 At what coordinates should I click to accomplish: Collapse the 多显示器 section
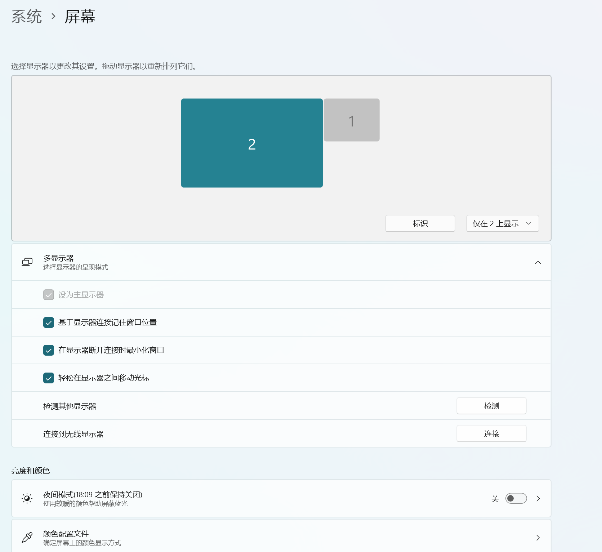pyautogui.click(x=538, y=262)
